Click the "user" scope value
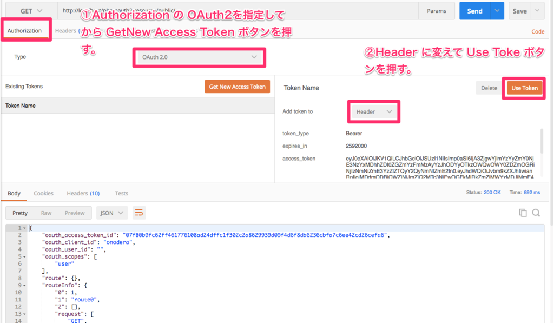 [x=64, y=263]
